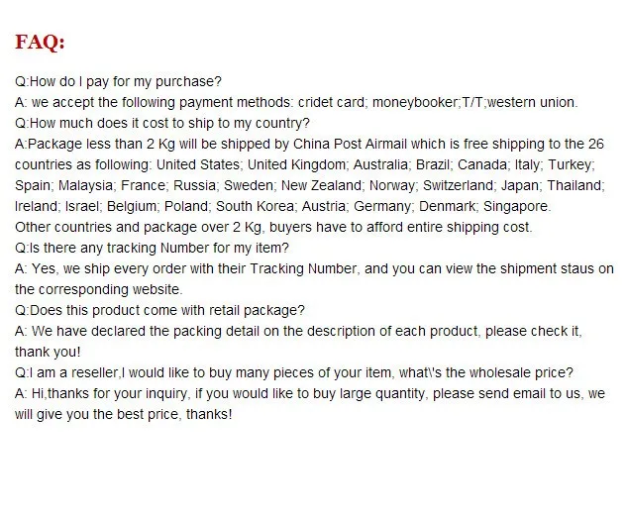The image size is (627, 516).
Task: Click "China Post Airmail" in shipping answer
Action: coord(350,144)
